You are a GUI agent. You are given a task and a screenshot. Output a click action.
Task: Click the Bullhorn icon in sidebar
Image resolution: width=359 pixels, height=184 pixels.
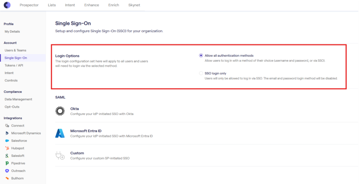[7, 179]
